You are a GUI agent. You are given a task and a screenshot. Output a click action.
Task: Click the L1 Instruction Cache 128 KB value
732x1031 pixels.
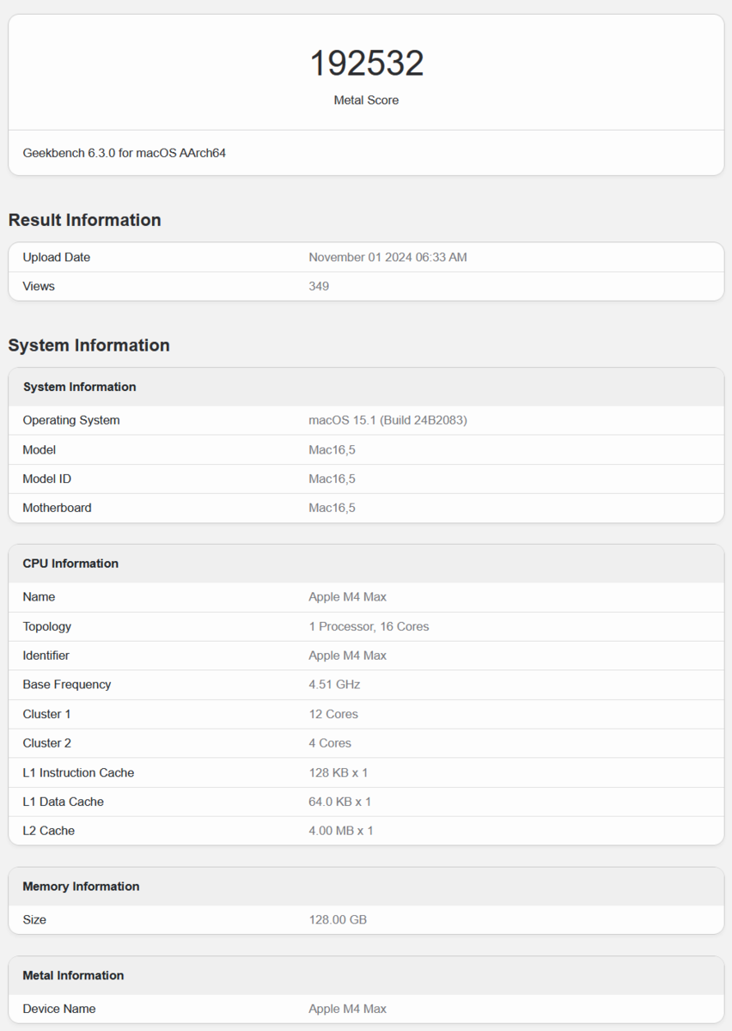pyautogui.click(x=339, y=772)
